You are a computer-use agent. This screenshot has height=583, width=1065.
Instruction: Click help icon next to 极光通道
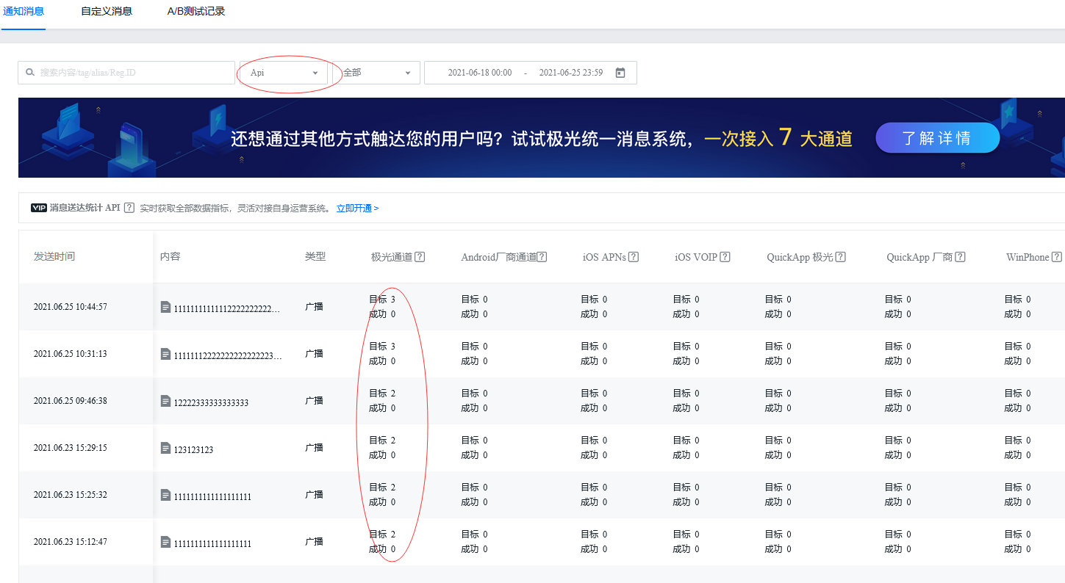click(420, 257)
